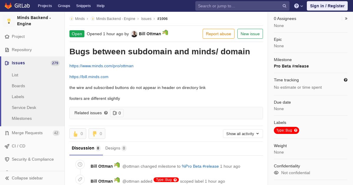The image size is (353, 185).
Task: Click the green Open status badge
Action: click(x=77, y=34)
